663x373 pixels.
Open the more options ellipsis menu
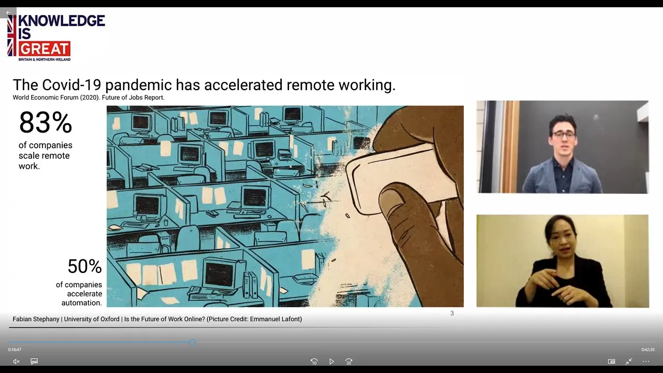(646, 361)
